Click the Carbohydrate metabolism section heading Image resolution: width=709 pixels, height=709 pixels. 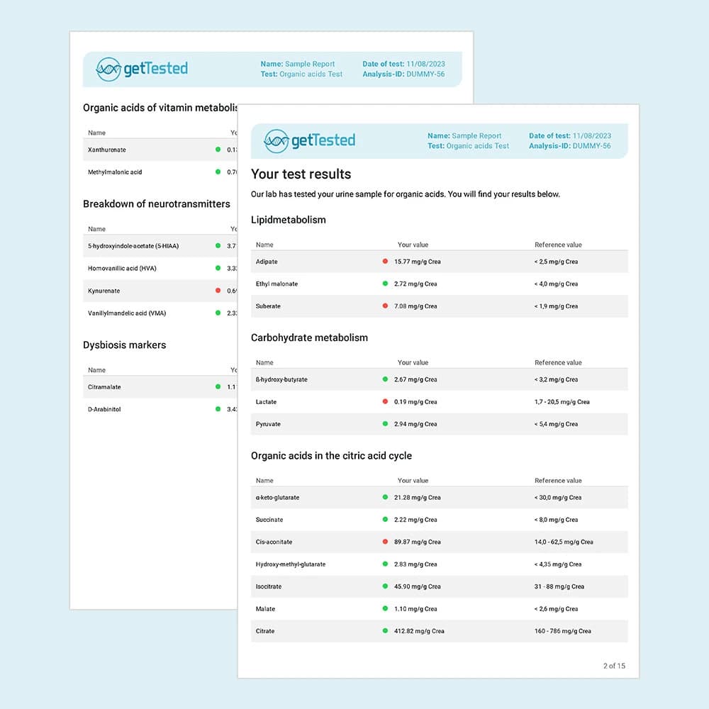pos(309,337)
